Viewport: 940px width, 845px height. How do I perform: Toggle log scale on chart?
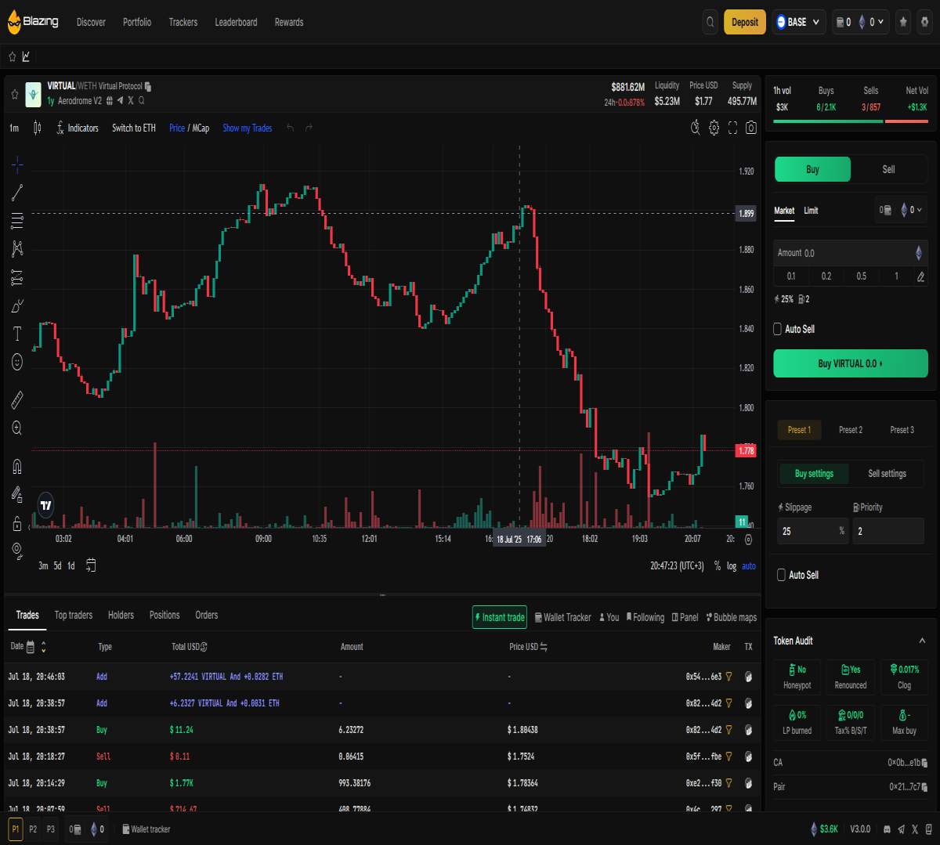[732, 566]
